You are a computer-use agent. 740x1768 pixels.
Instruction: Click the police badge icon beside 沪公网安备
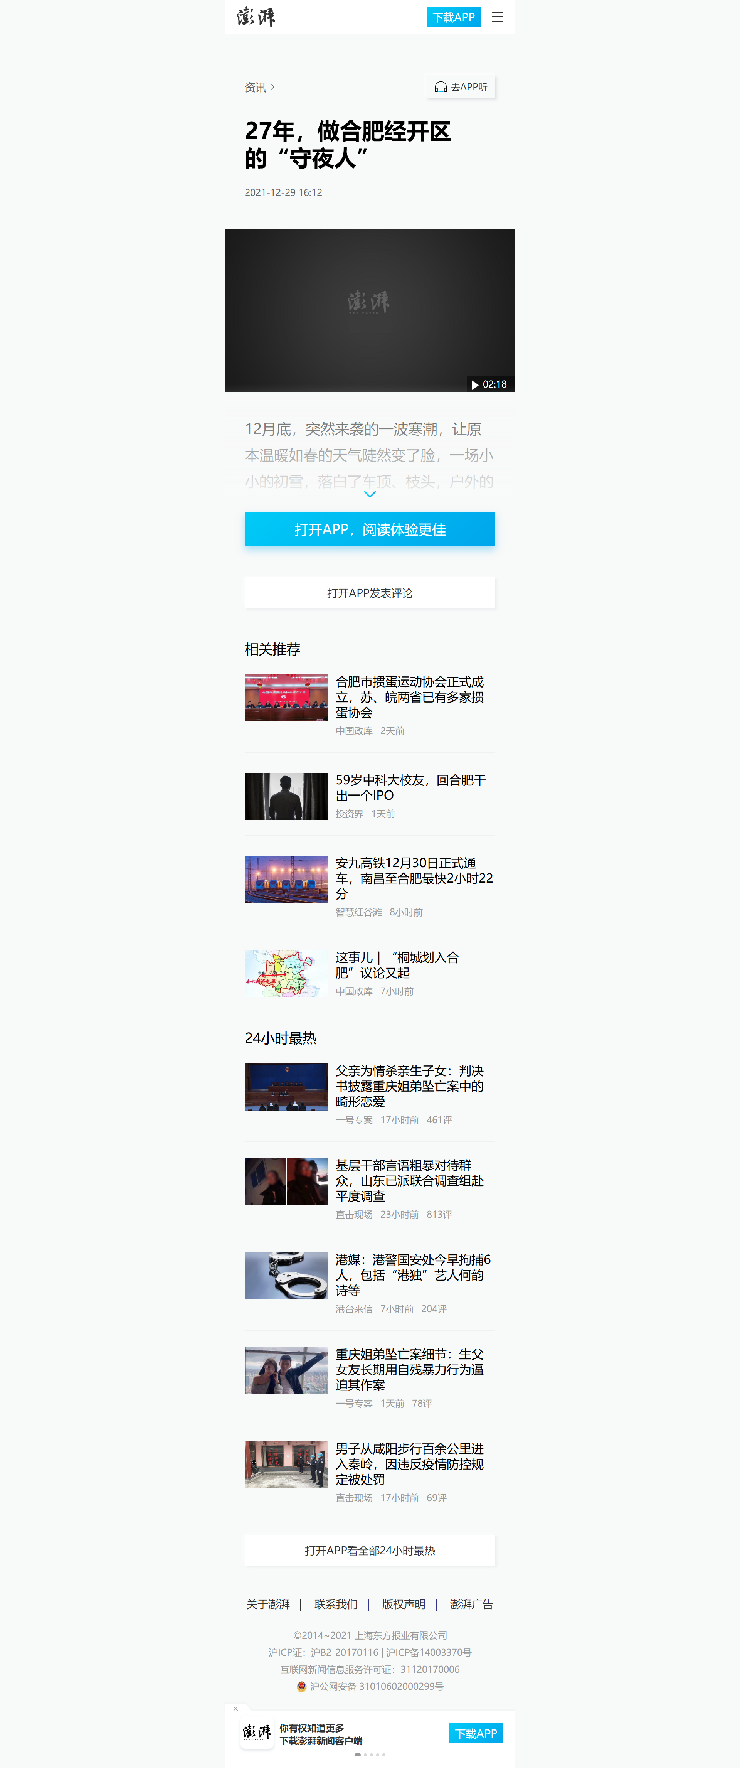coord(301,1686)
